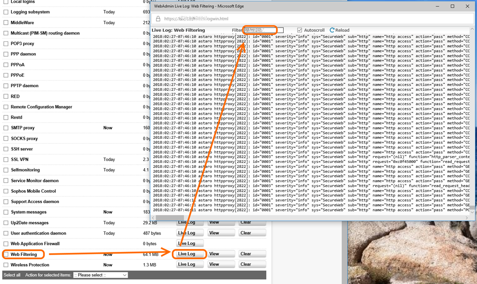
Task: Click into the Filter text field
Action: click(264, 30)
